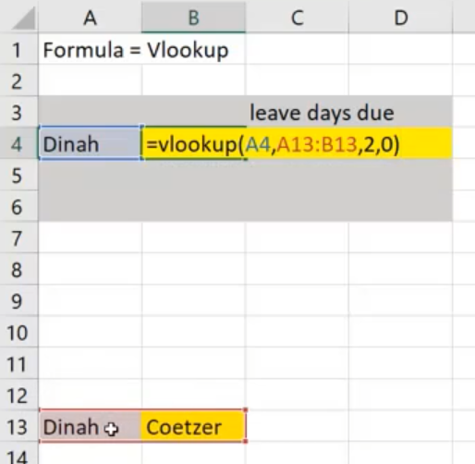475x464 pixels.
Task: Click the Select All corner triangle
Action: [x=23, y=18]
